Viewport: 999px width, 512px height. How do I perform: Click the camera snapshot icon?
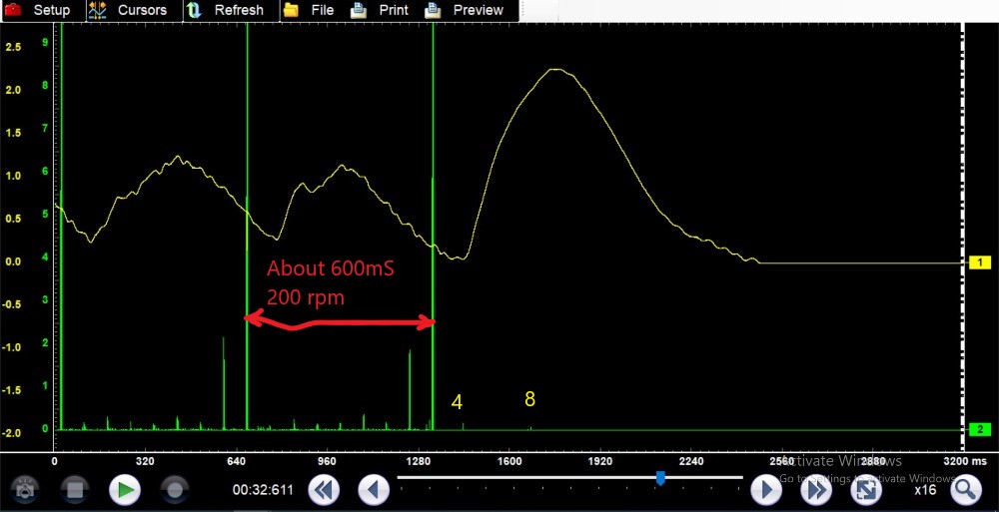[x=23, y=490]
